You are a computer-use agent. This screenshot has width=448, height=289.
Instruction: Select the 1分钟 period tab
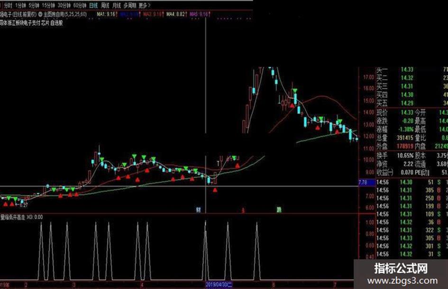[20, 5]
